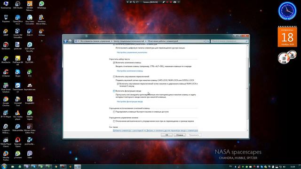
Task: Click the Cancel (Отмена) button
Action: point(180,135)
